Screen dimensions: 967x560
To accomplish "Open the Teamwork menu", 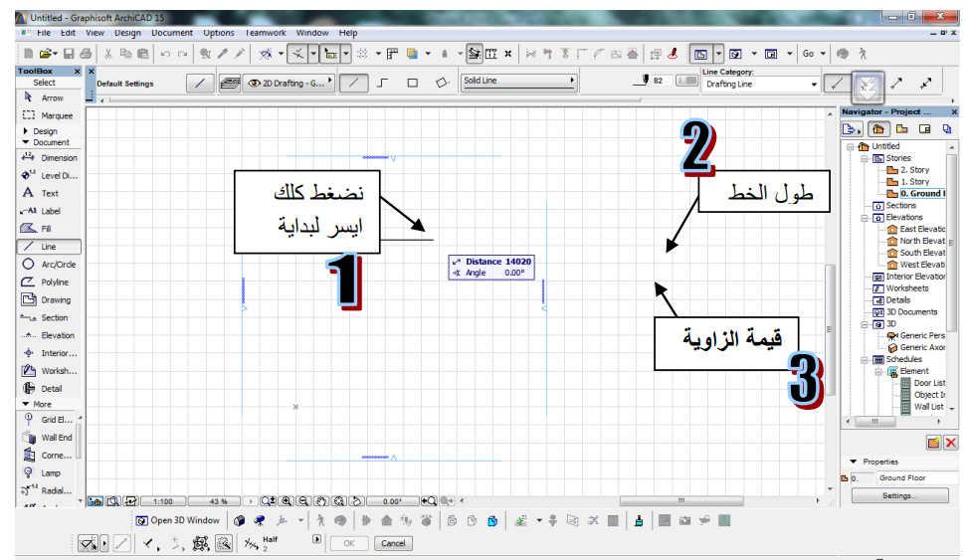I will (x=265, y=33).
